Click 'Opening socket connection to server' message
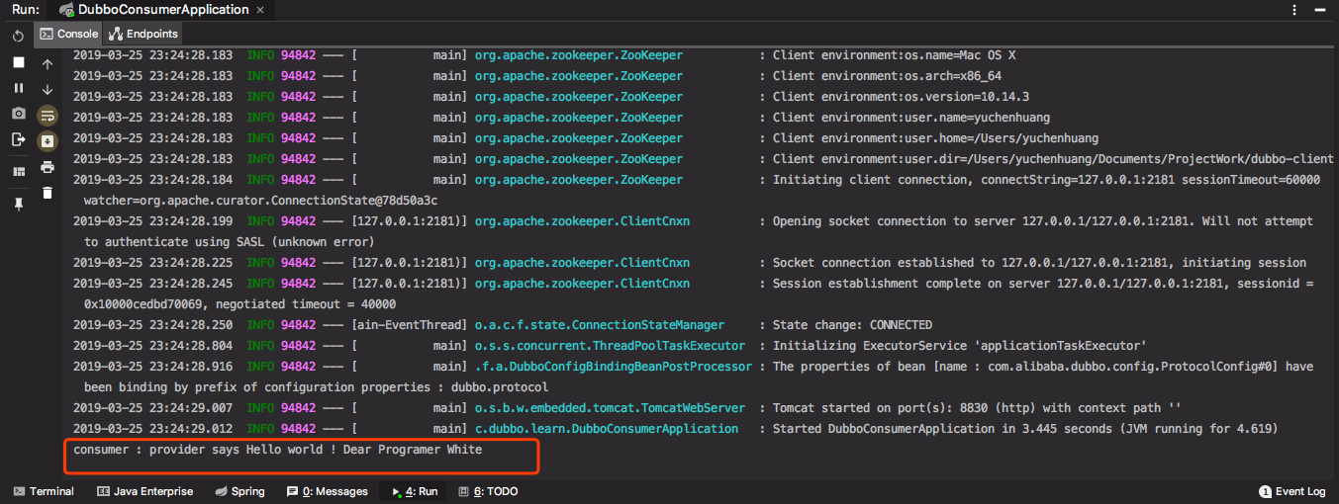Viewport: 1339px width, 504px height. pyautogui.click(x=1043, y=221)
